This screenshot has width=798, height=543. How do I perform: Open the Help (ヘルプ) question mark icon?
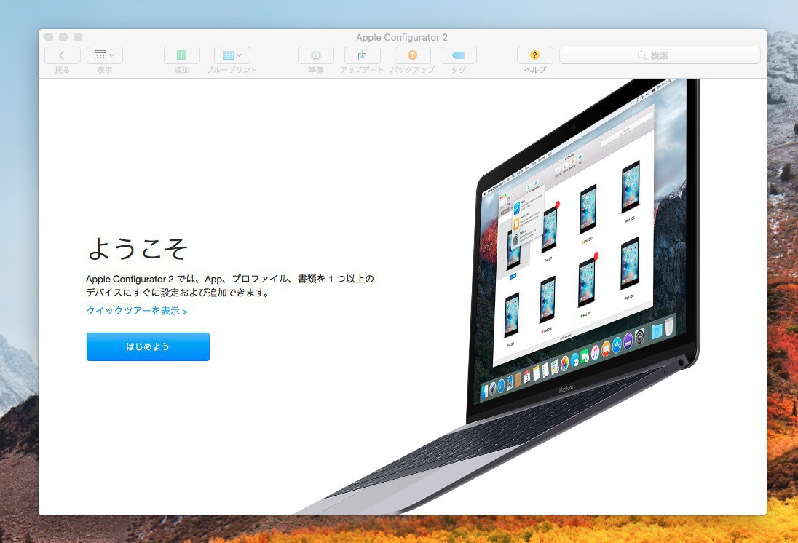tap(535, 55)
